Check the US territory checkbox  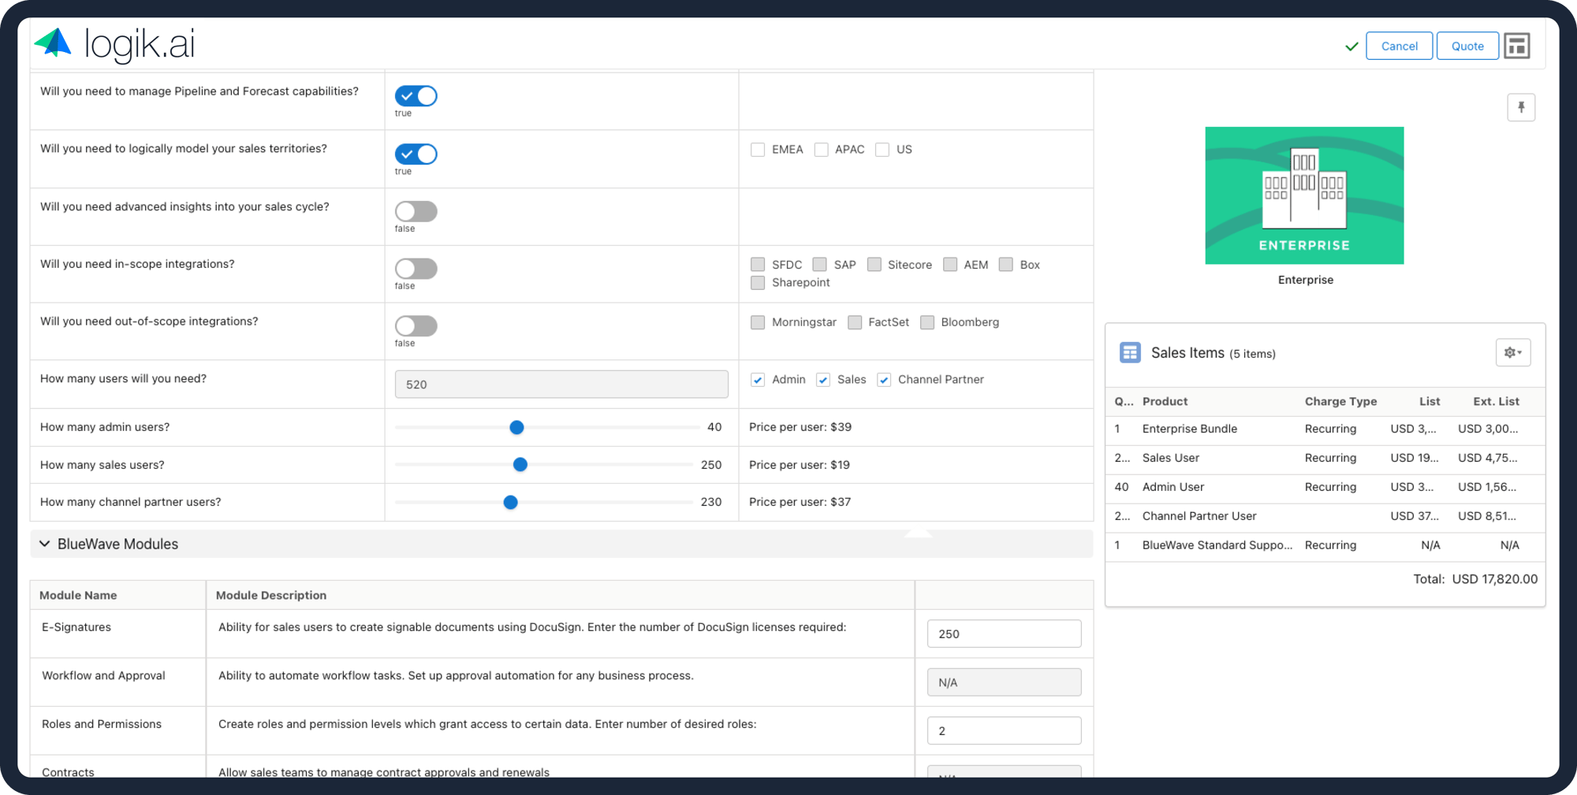click(882, 150)
